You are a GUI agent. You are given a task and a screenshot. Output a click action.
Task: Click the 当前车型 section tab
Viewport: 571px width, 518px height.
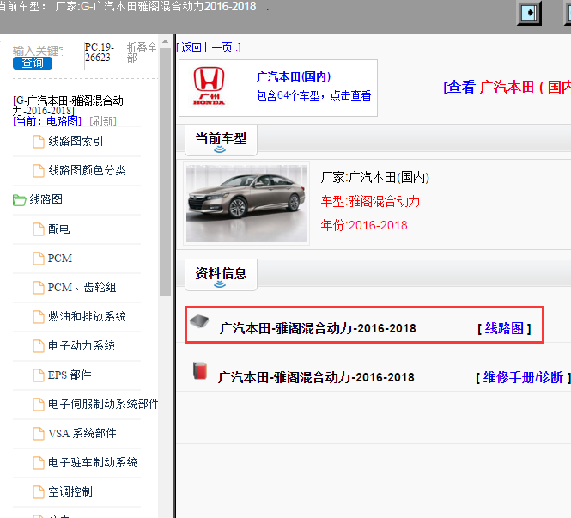(x=221, y=140)
